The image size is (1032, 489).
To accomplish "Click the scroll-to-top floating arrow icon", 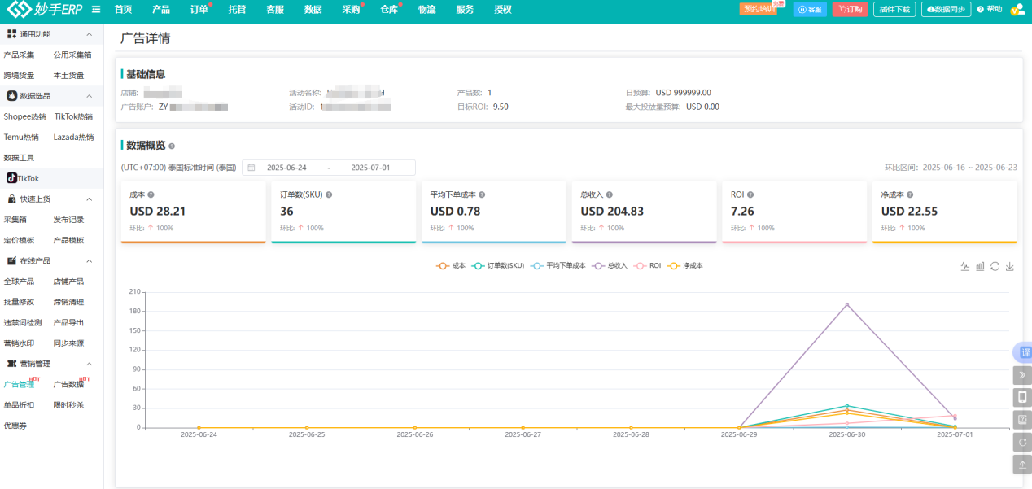I will (x=1022, y=464).
